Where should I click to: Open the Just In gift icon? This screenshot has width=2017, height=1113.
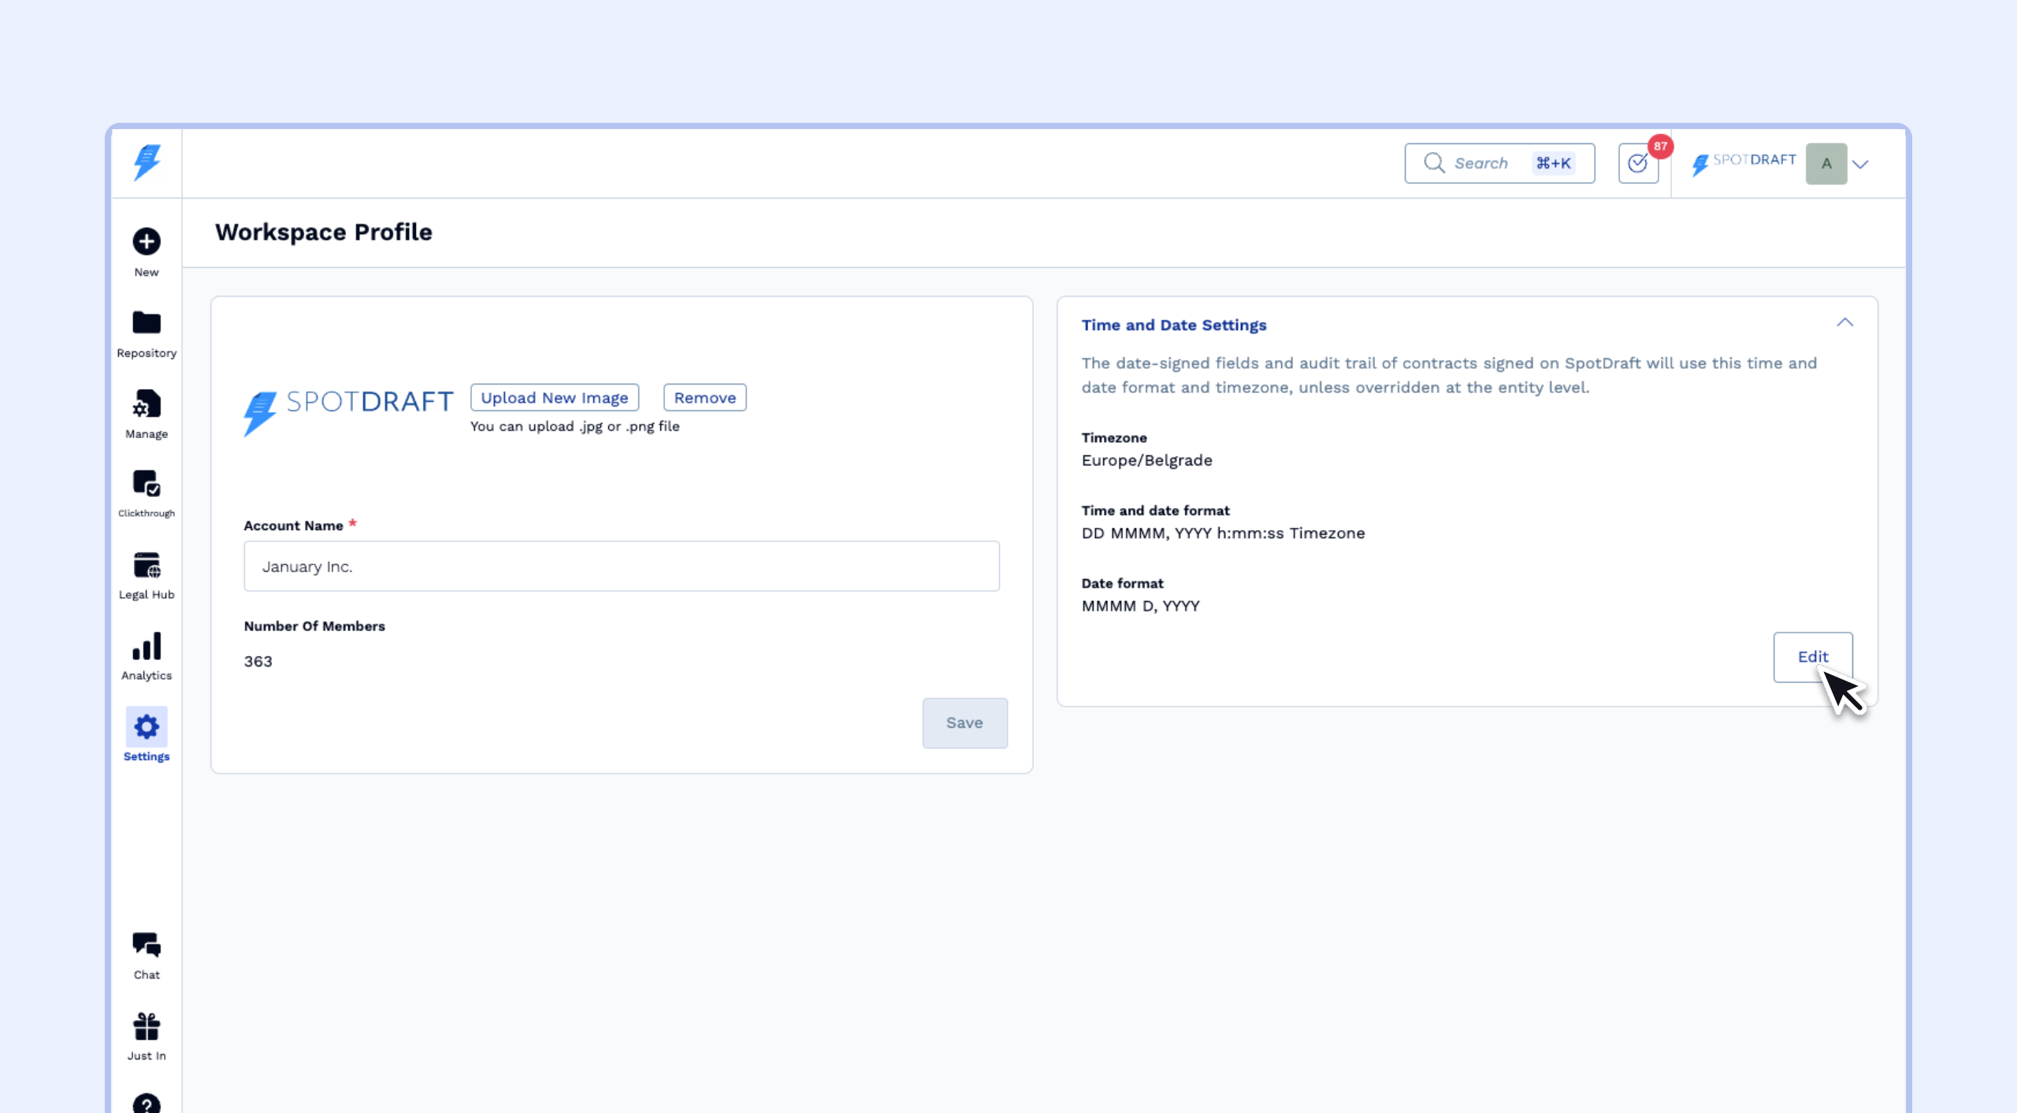(x=147, y=1026)
